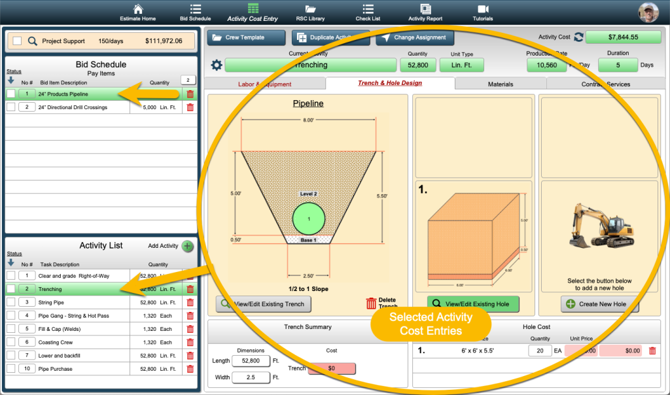Click the hole total $0.00 field

tap(621, 351)
